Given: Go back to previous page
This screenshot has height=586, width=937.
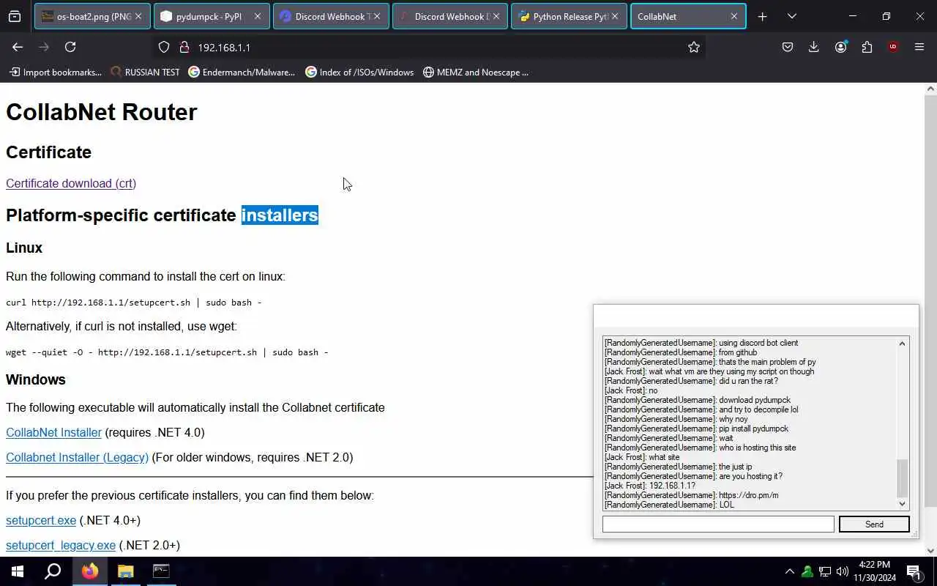Looking at the screenshot, I should [x=18, y=47].
